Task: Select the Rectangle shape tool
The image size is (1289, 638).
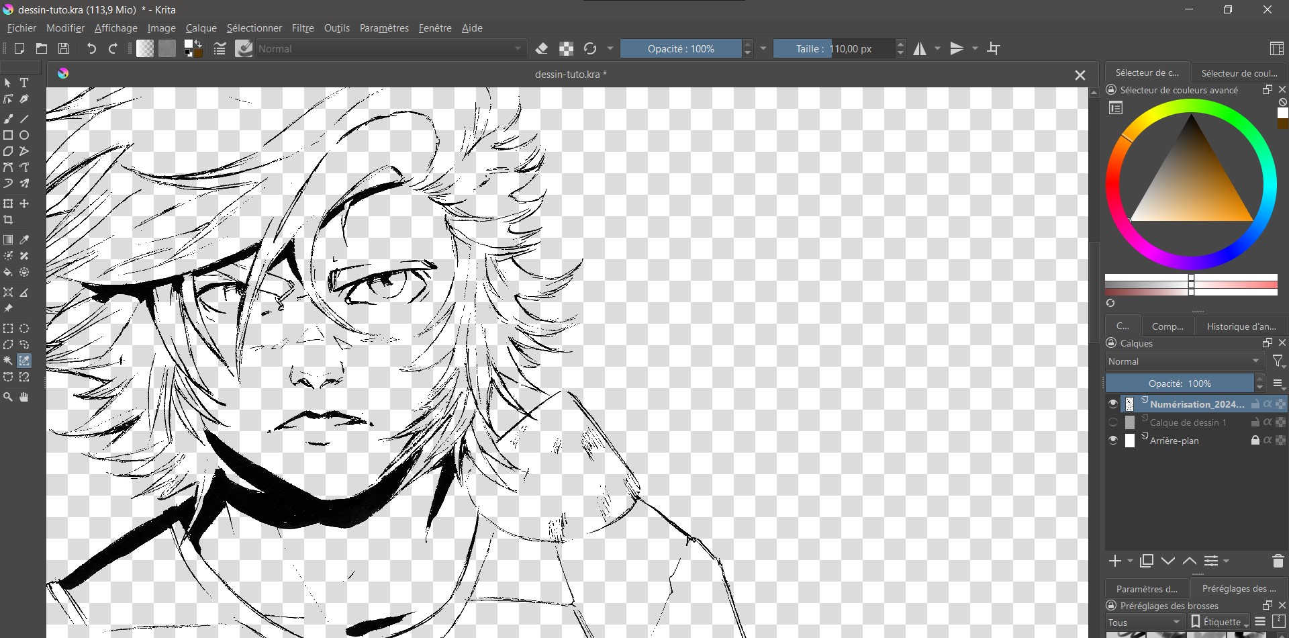Action: pos(8,135)
